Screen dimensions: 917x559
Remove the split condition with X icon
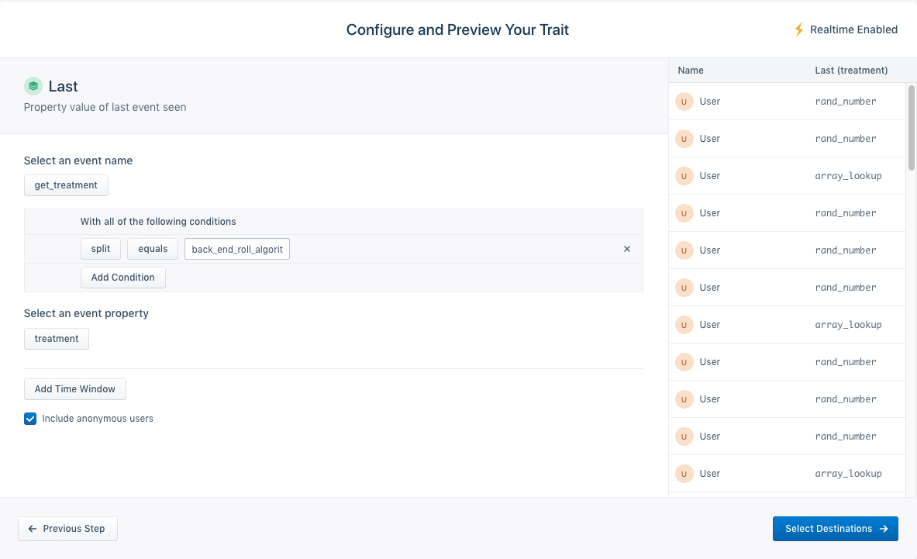627,249
